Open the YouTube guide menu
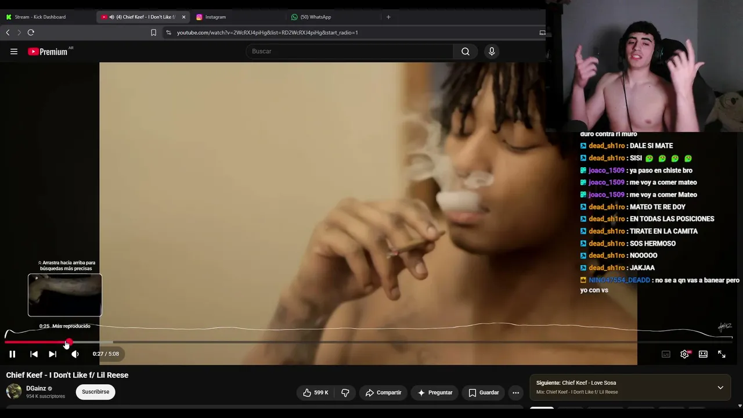The image size is (743, 418). [x=14, y=52]
